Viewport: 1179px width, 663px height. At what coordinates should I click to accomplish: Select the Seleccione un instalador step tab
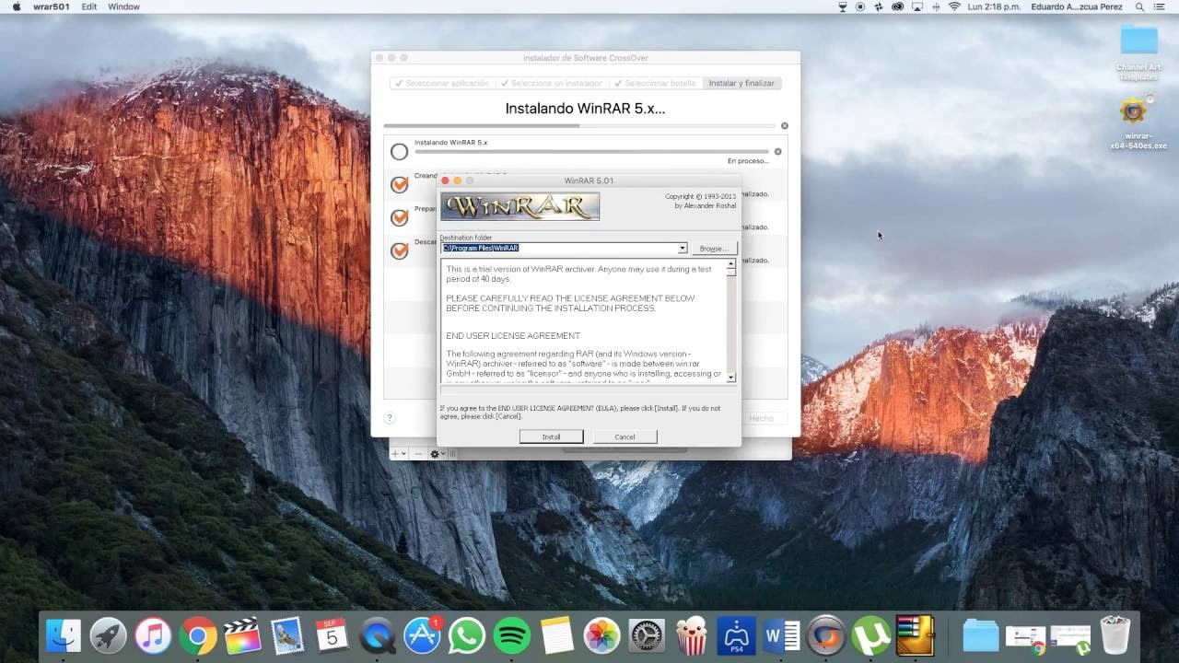pos(551,83)
